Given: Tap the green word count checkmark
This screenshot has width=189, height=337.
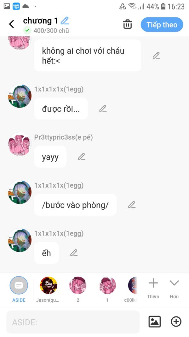Looking at the screenshot, I should [27, 31].
